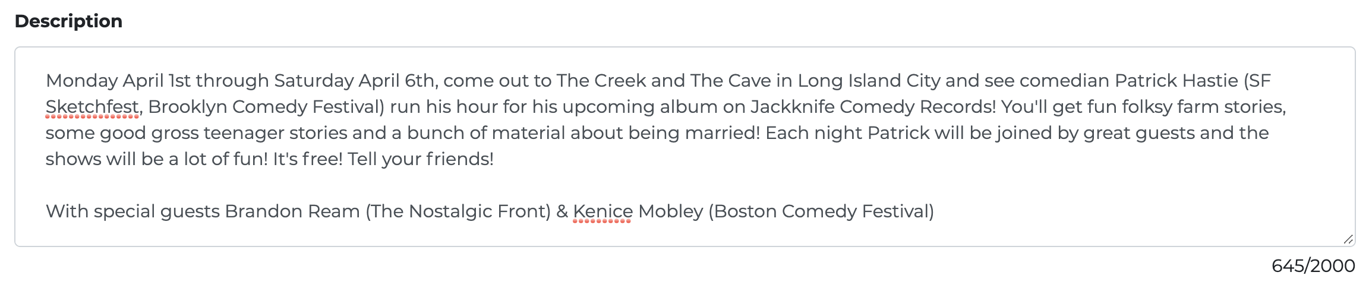Click the words 'Boston Comedy Festival'
This screenshot has width=1369, height=291.
821,211
